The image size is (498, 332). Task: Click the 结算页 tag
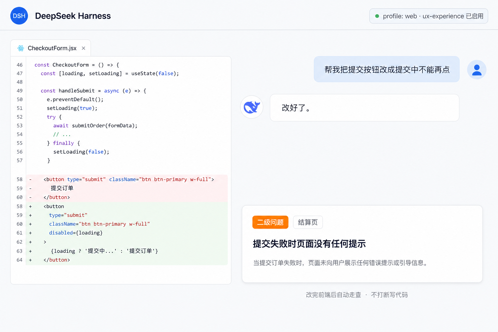point(308,222)
